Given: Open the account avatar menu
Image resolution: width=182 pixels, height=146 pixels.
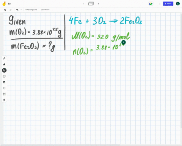Looking at the screenshot, I should pyautogui.click(x=178, y=4).
